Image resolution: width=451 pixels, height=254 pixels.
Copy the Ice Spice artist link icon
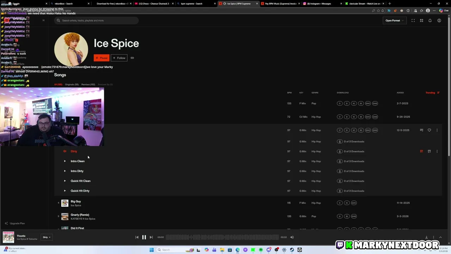(x=132, y=58)
